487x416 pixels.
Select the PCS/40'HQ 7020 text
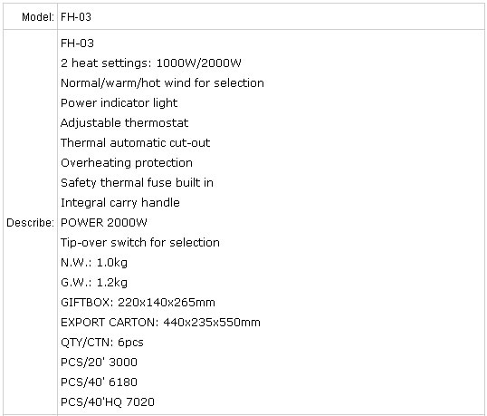107,402
